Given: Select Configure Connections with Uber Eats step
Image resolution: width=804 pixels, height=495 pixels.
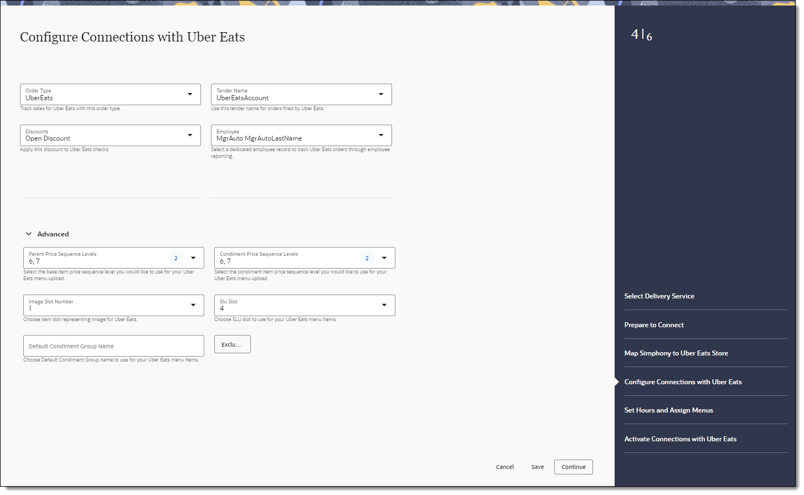Looking at the screenshot, I should coord(683,382).
